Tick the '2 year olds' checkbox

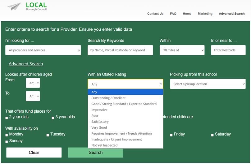click(7, 118)
